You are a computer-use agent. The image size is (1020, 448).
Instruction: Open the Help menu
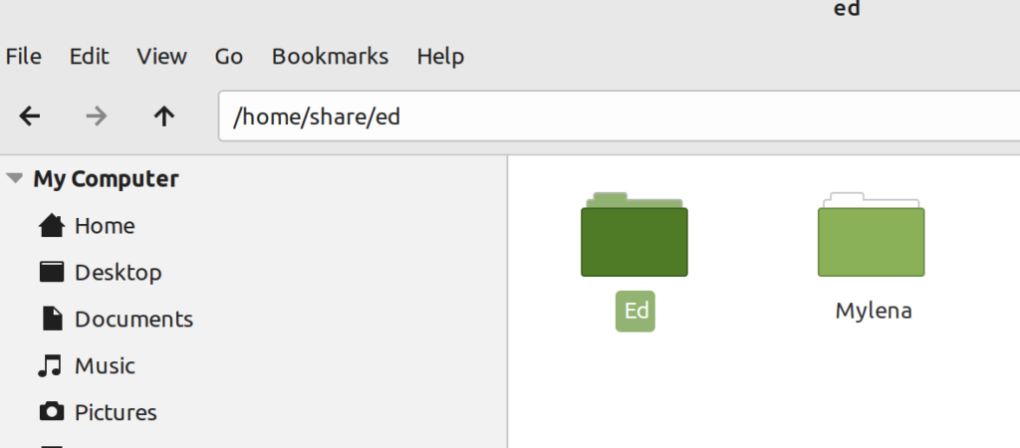pyautogui.click(x=440, y=57)
